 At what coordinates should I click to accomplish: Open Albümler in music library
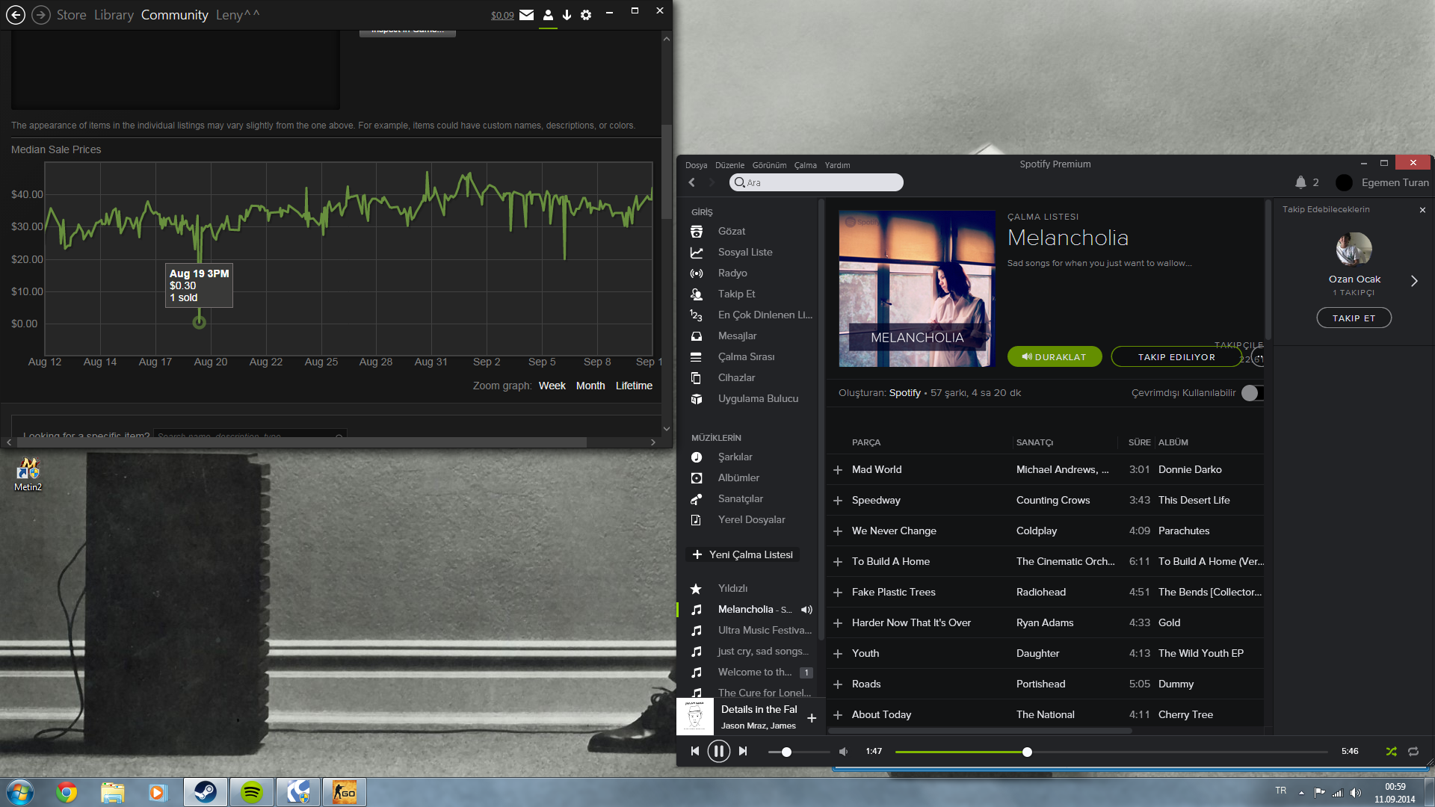[738, 477]
